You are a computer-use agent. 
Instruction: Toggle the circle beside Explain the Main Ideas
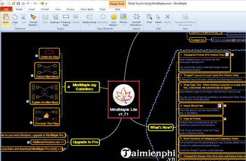[x=27, y=102]
